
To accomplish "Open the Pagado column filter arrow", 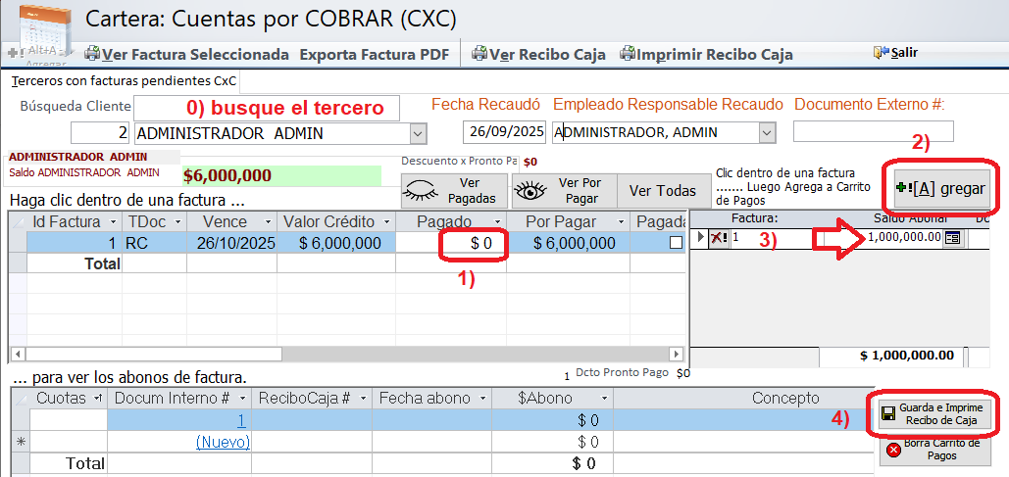I will click(x=498, y=222).
